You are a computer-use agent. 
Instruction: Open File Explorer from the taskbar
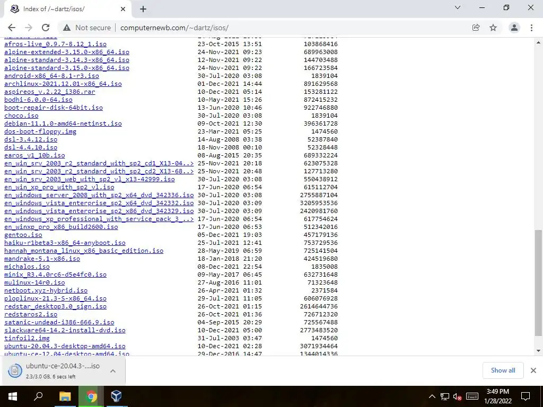65,396
